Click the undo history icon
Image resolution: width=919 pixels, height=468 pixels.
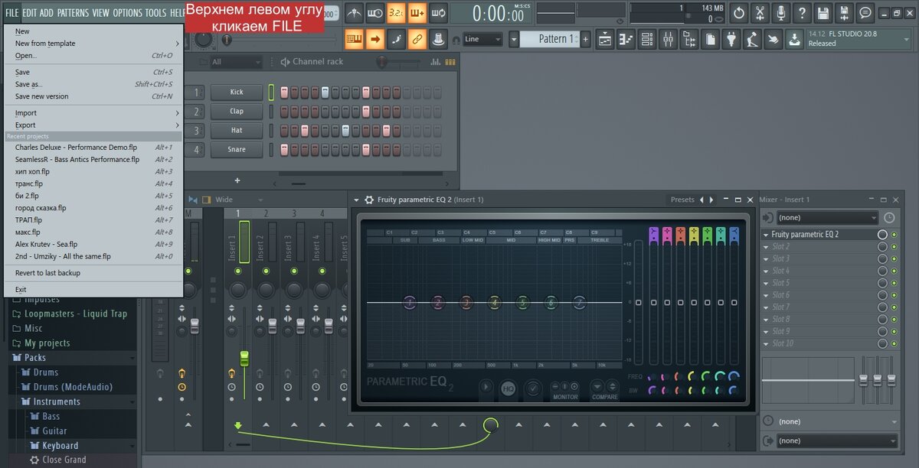pyautogui.click(x=739, y=13)
